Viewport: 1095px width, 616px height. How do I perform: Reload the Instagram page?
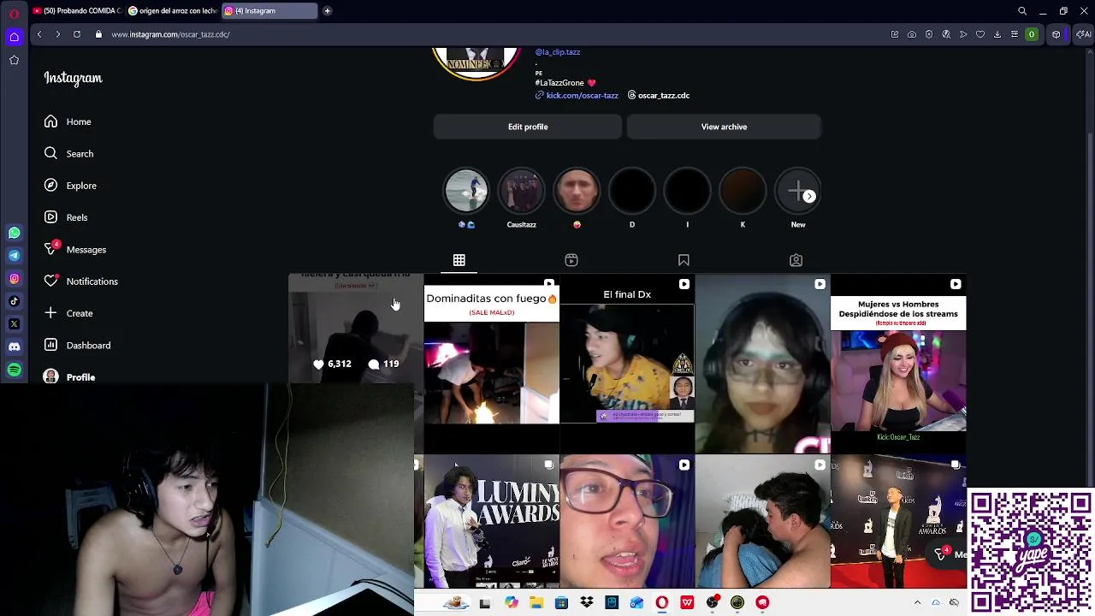click(x=77, y=34)
